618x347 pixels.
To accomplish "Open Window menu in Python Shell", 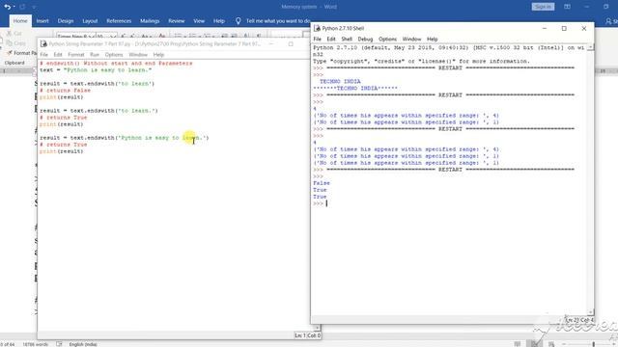I will [412, 39].
